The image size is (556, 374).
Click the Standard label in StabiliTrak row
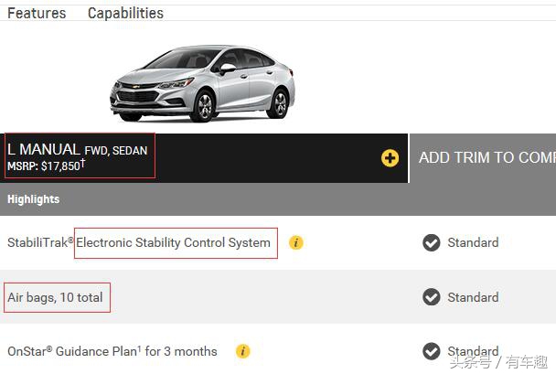point(473,242)
